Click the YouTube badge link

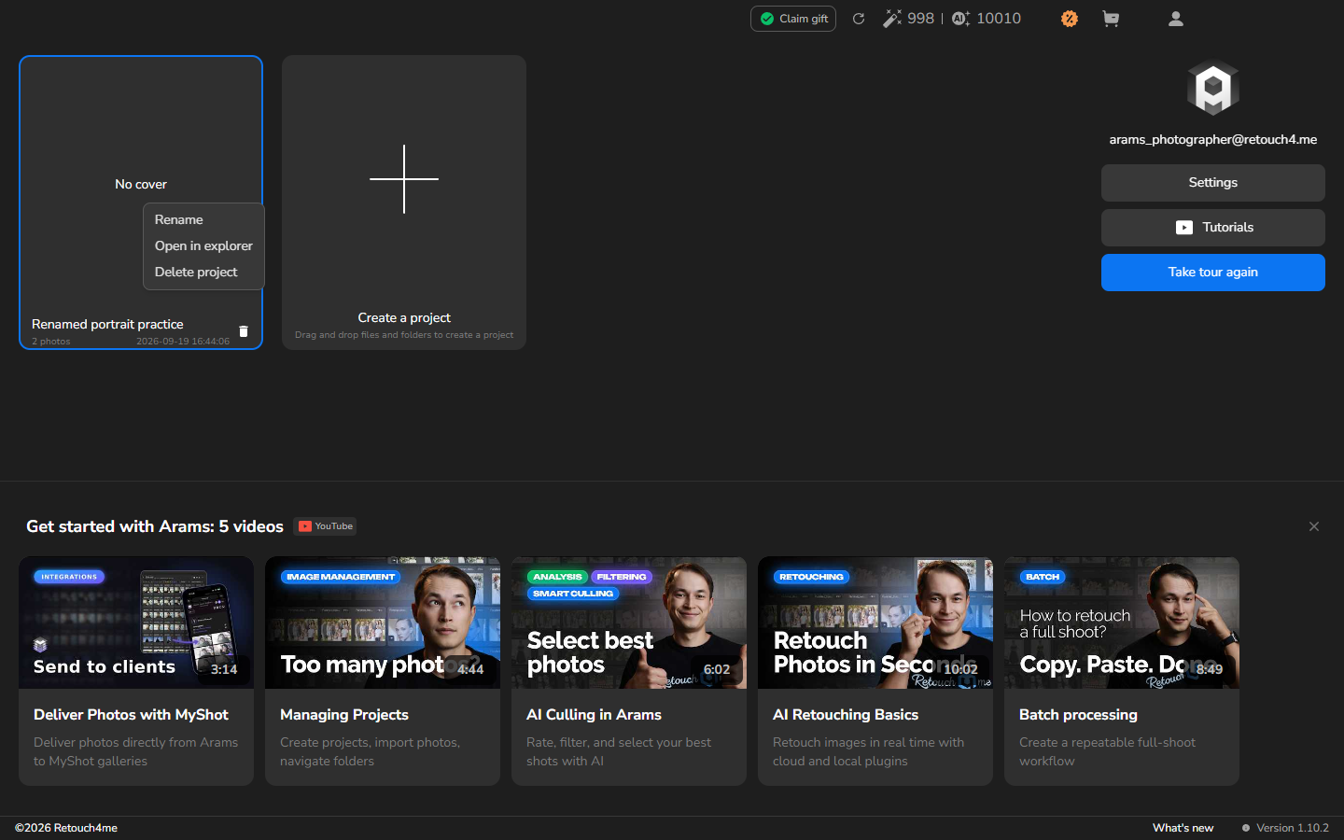click(325, 526)
